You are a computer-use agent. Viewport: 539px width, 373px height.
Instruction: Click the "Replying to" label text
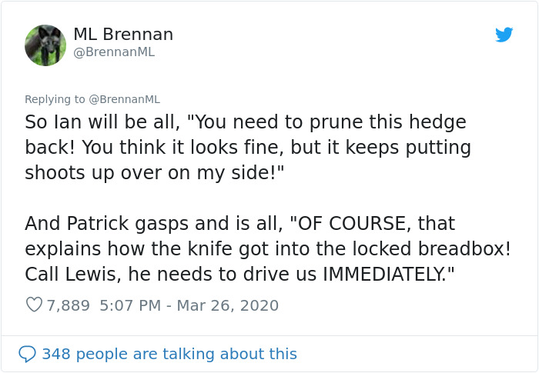55,99
